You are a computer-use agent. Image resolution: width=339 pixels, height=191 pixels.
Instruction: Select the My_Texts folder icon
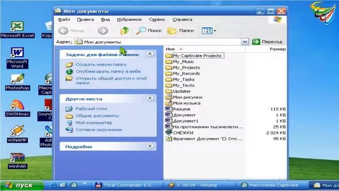click(168, 85)
